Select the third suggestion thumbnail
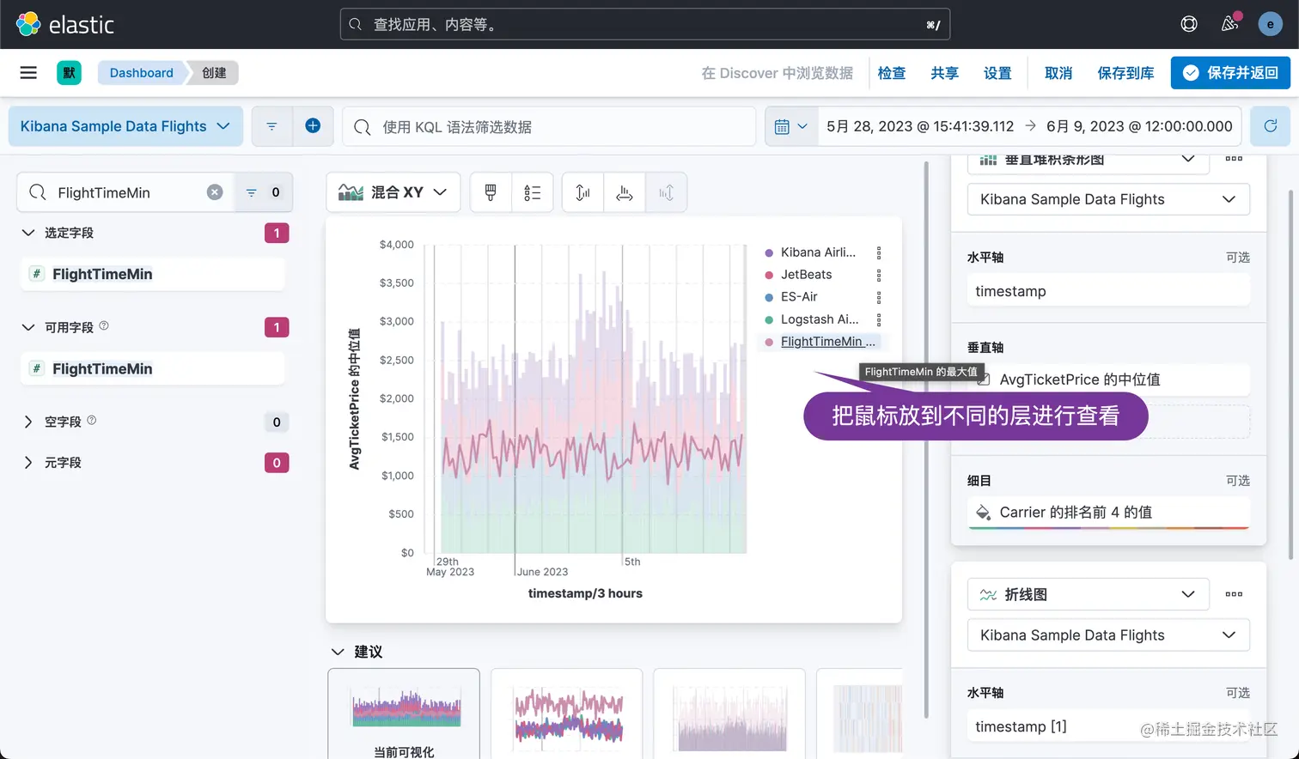 click(729, 713)
